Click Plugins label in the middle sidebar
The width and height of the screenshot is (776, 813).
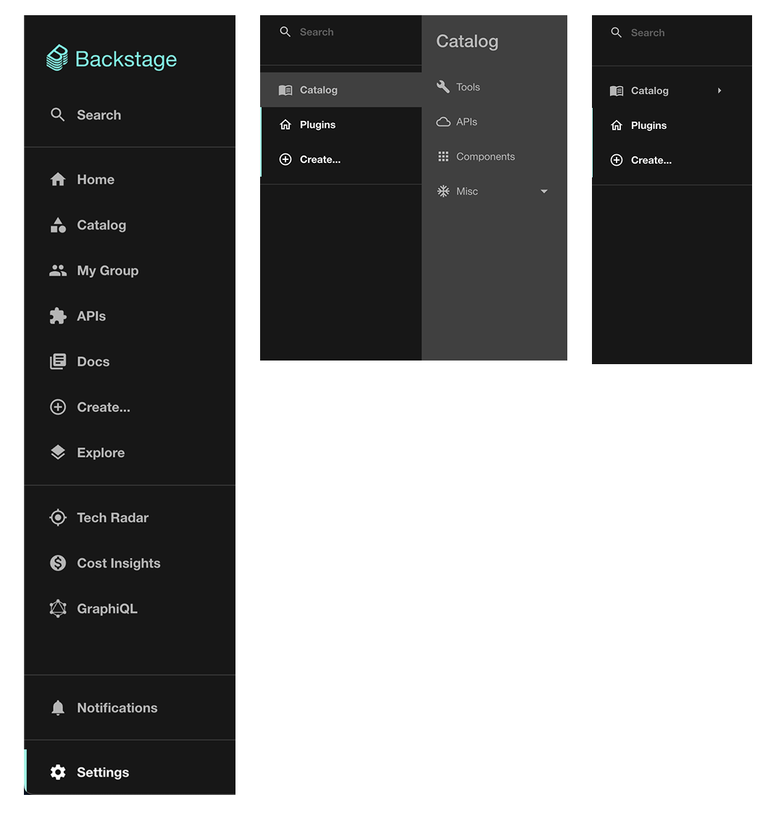tap(317, 125)
